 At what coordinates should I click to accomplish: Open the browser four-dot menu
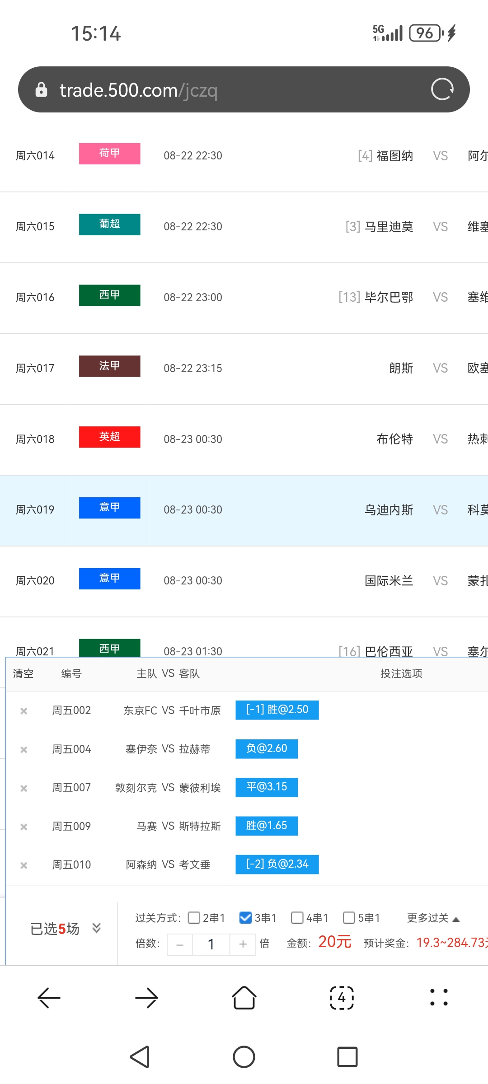tap(439, 997)
